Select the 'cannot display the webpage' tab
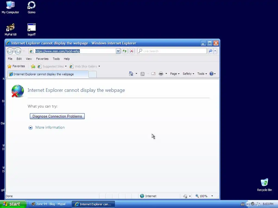Viewport: 278px width, 208px height. [x=48, y=74]
